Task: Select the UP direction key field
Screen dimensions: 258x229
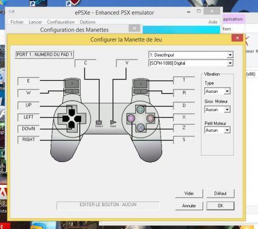Action: click(x=29, y=105)
